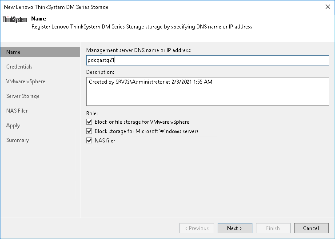
Task: Go to the Credentials step
Action: 19,67
